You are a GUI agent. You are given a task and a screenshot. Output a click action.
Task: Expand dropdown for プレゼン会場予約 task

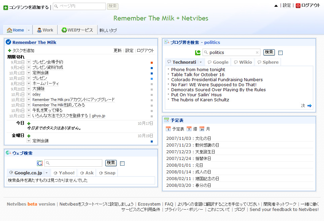[x=29, y=62]
